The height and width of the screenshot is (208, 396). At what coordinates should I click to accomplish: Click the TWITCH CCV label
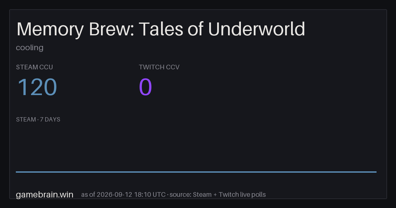[159, 67]
